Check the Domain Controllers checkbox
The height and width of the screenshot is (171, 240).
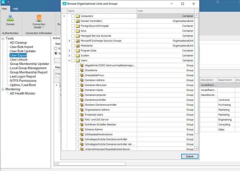(x=73, y=21)
